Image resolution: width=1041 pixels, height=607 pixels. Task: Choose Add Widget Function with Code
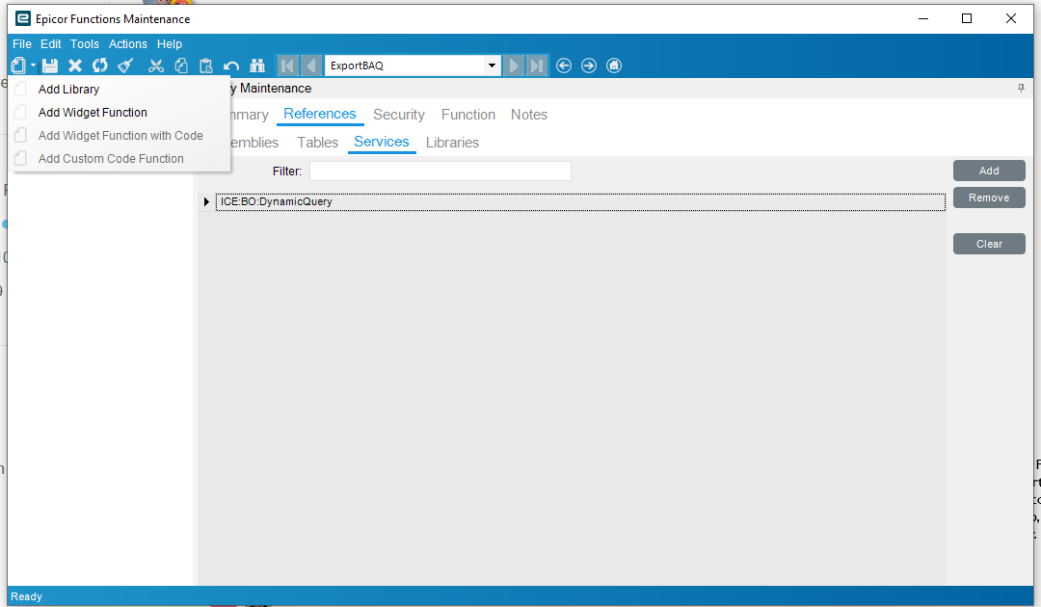coord(120,135)
